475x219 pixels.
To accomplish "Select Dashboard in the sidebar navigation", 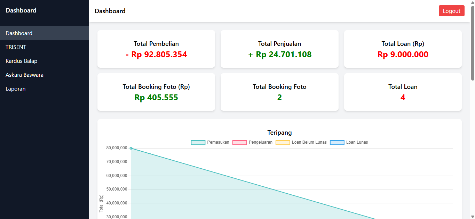I will pos(19,33).
